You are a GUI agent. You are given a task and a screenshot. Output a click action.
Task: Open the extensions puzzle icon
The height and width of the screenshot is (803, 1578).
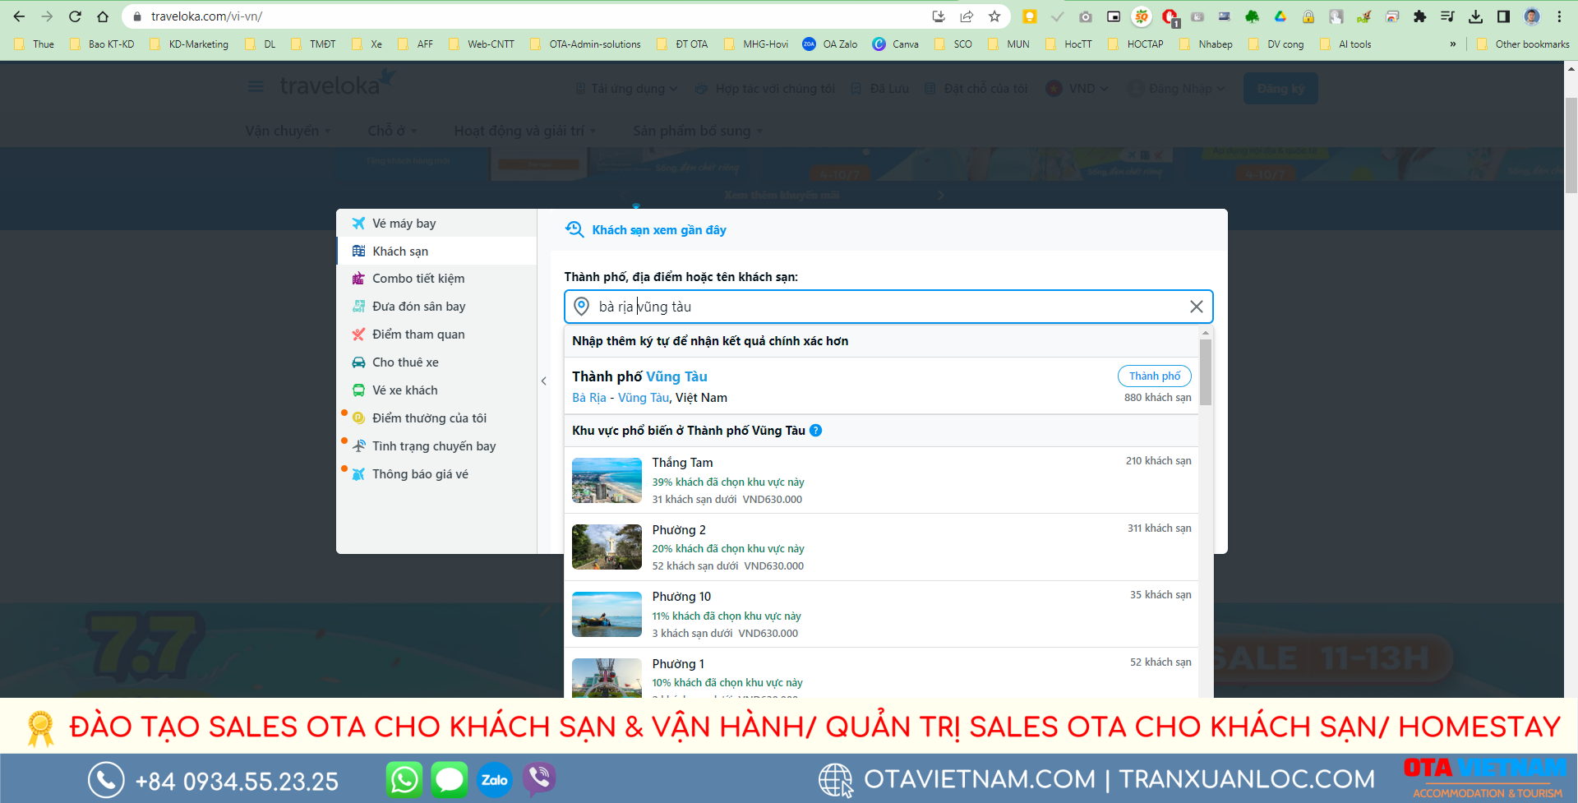[x=1419, y=16]
